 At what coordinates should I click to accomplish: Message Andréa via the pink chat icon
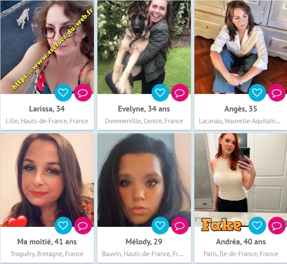[x=277, y=226]
